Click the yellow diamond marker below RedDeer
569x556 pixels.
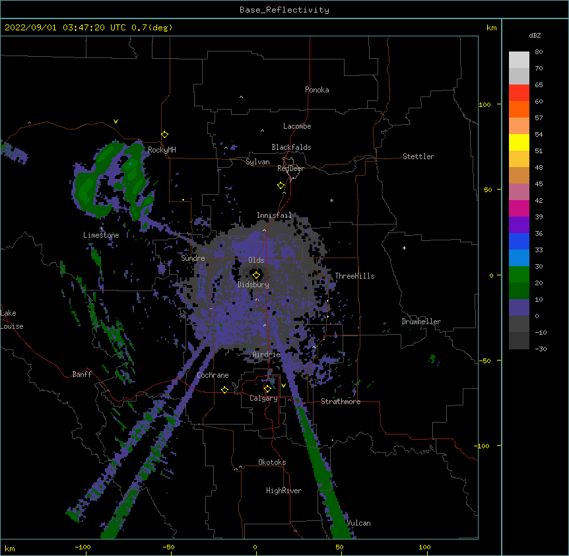click(x=281, y=186)
